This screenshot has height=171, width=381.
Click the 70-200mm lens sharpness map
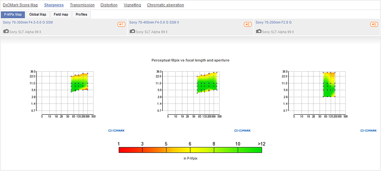[329, 84]
